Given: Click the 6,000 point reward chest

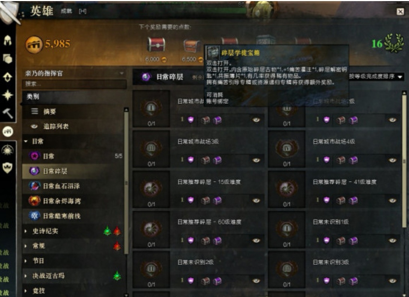Looking at the screenshot, I should point(156,45).
